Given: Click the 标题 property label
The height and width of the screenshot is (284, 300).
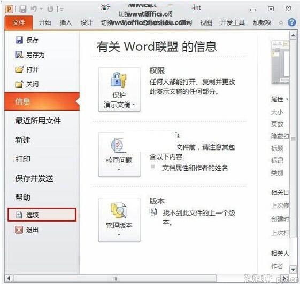Looking at the screenshot, I should click(277, 148).
